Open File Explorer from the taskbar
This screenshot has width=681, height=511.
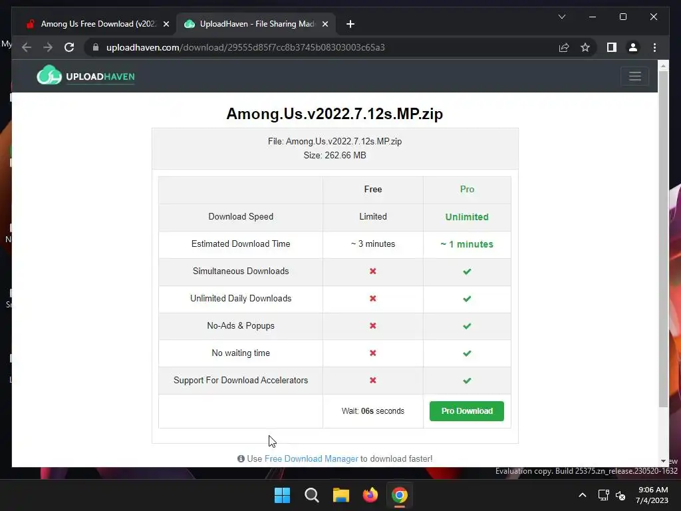[341, 495]
